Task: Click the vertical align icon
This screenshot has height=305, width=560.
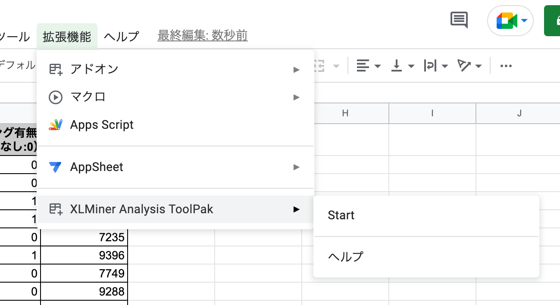Action: tap(397, 66)
